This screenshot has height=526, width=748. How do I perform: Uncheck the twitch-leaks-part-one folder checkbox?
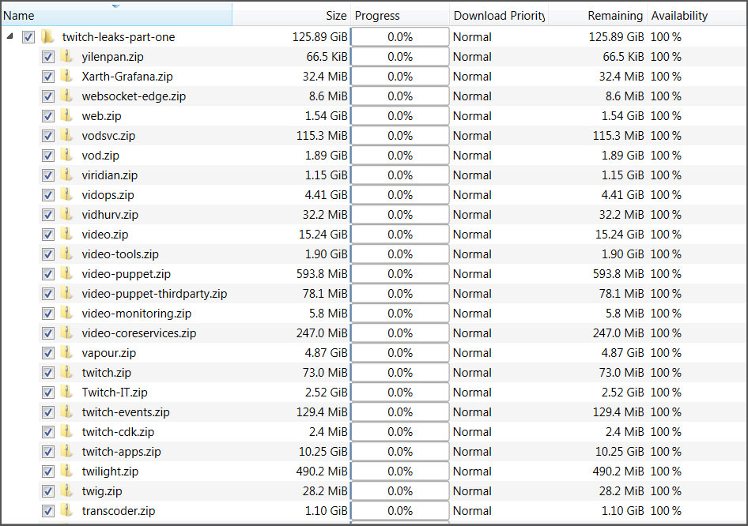tap(28, 37)
